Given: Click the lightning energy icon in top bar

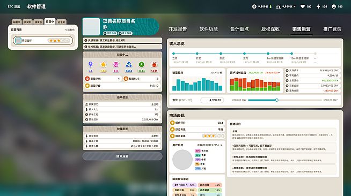Looking at the screenshot, I should (x=318, y=6).
